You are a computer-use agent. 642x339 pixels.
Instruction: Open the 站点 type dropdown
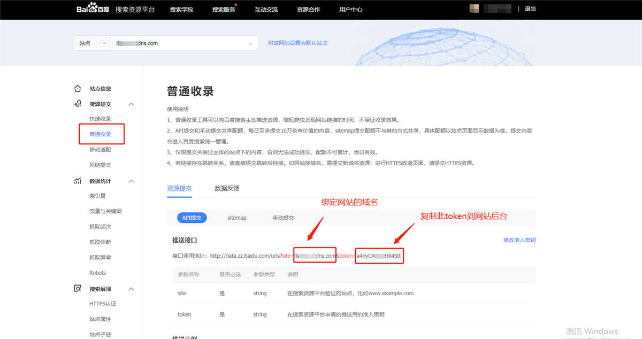click(x=91, y=43)
